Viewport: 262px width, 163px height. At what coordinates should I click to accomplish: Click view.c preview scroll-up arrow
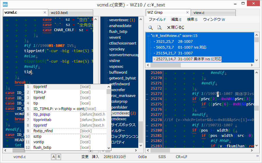[x=257, y=73]
